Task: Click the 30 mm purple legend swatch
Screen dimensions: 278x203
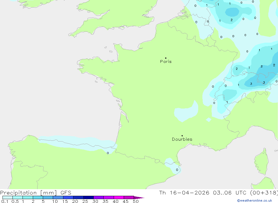Action: (x=98, y=197)
